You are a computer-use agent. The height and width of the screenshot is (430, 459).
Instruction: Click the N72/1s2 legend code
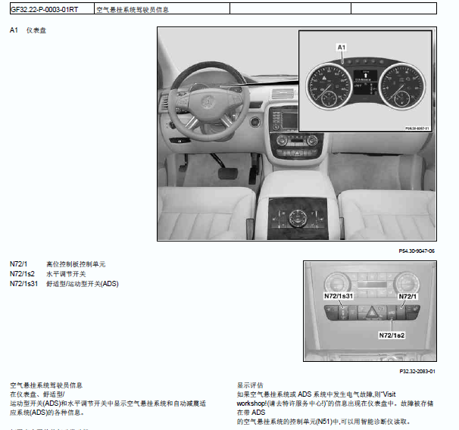tap(22, 274)
